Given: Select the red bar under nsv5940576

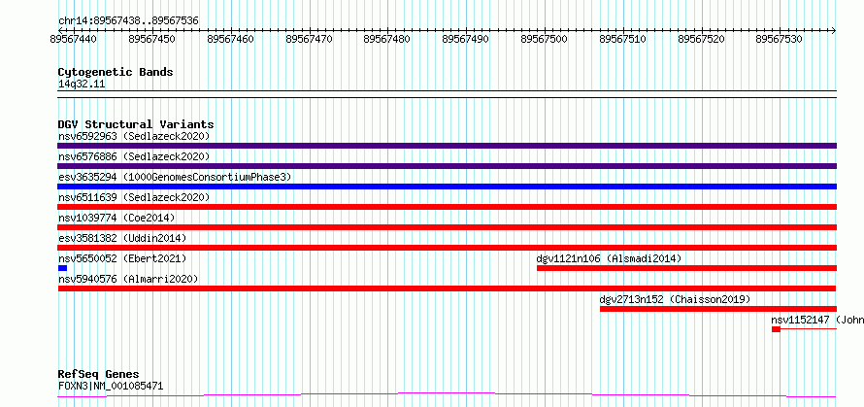Looking at the screenshot, I should 447,288.
